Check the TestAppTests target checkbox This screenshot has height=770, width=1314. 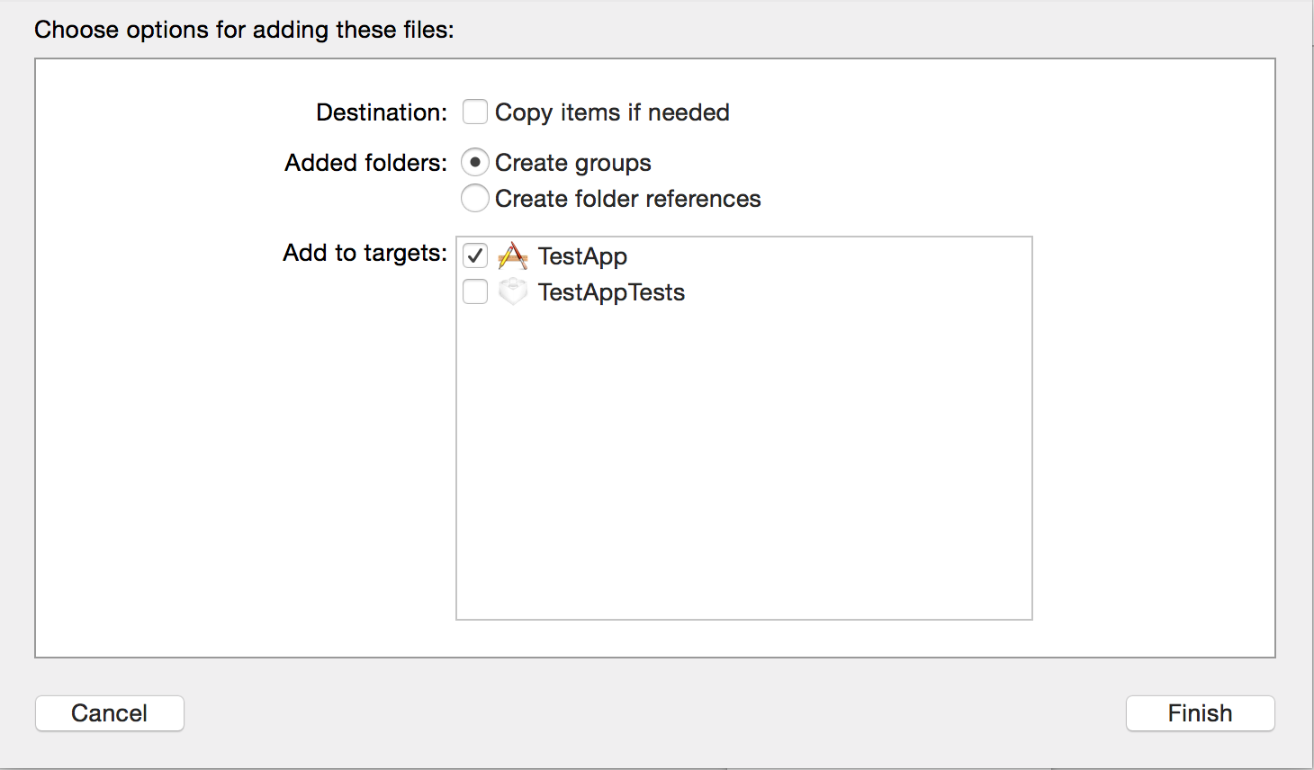pyautogui.click(x=475, y=292)
